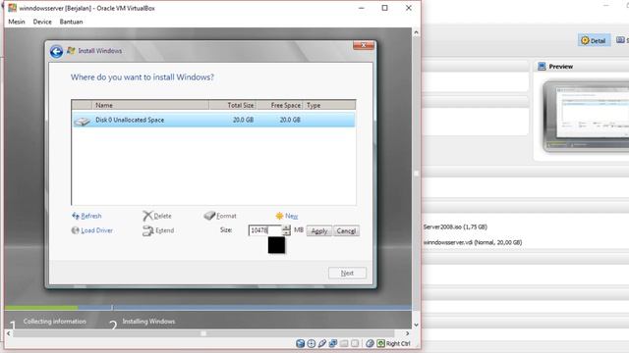
Task: Click the Server2008.iso entry in VirtualBox Manager
Action: (455, 227)
